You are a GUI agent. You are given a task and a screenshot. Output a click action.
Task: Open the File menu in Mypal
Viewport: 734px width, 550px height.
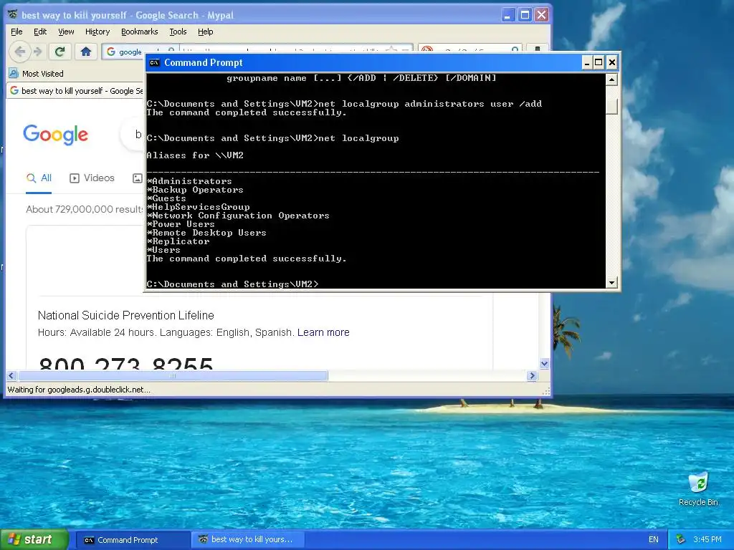pyautogui.click(x=16, y=32)
